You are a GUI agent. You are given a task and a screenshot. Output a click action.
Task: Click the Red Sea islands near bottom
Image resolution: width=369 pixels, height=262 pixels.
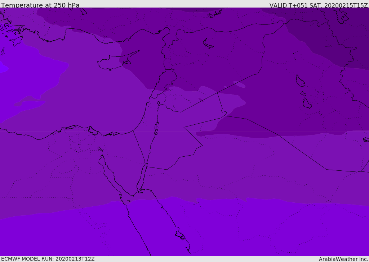(181, 236)
